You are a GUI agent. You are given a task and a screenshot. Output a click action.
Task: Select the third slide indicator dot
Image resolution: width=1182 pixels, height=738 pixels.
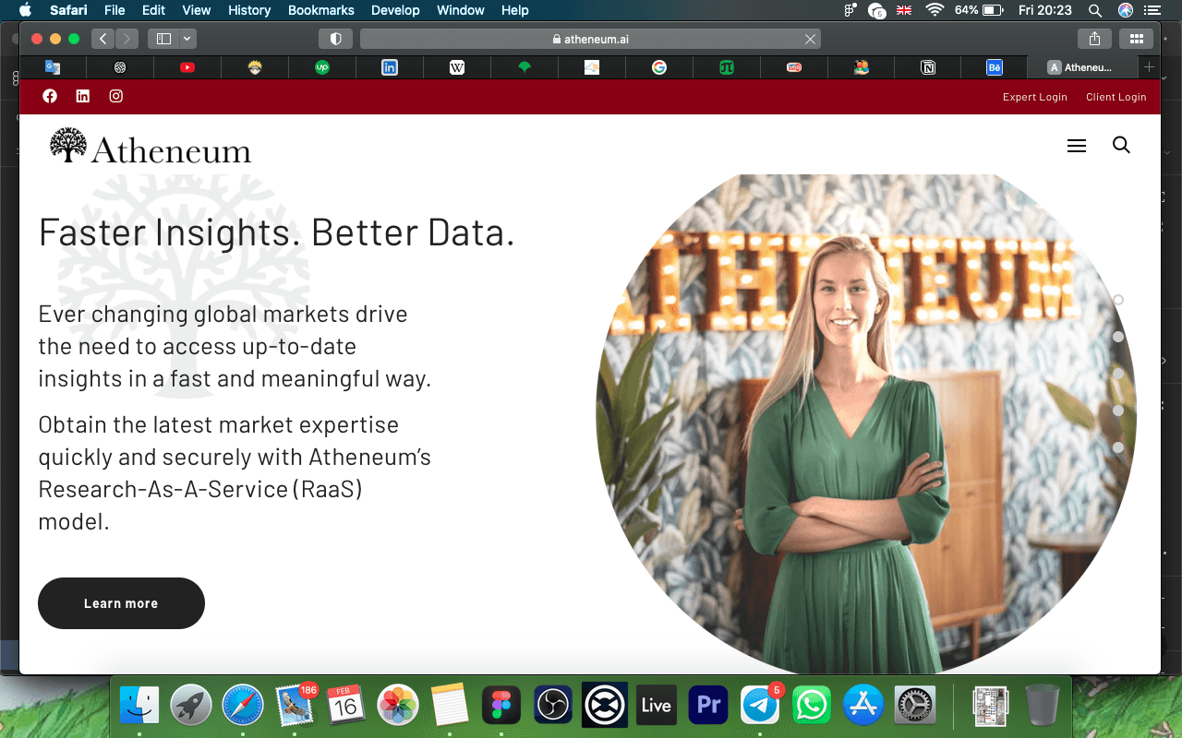(1118, 374)
